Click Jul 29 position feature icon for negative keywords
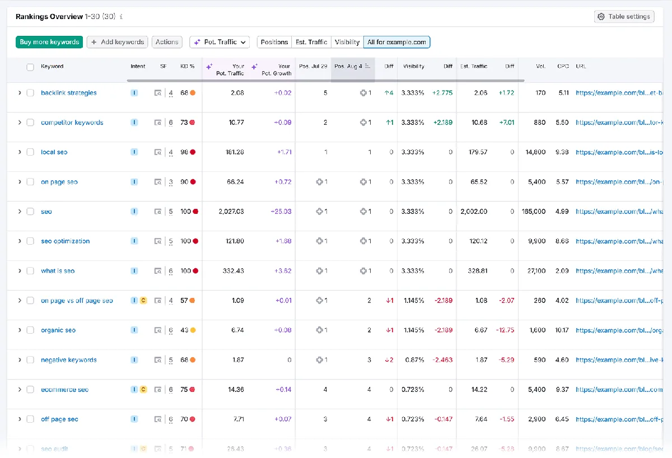The width and height of the screenshot is (672, 458). tap(319, 360)
